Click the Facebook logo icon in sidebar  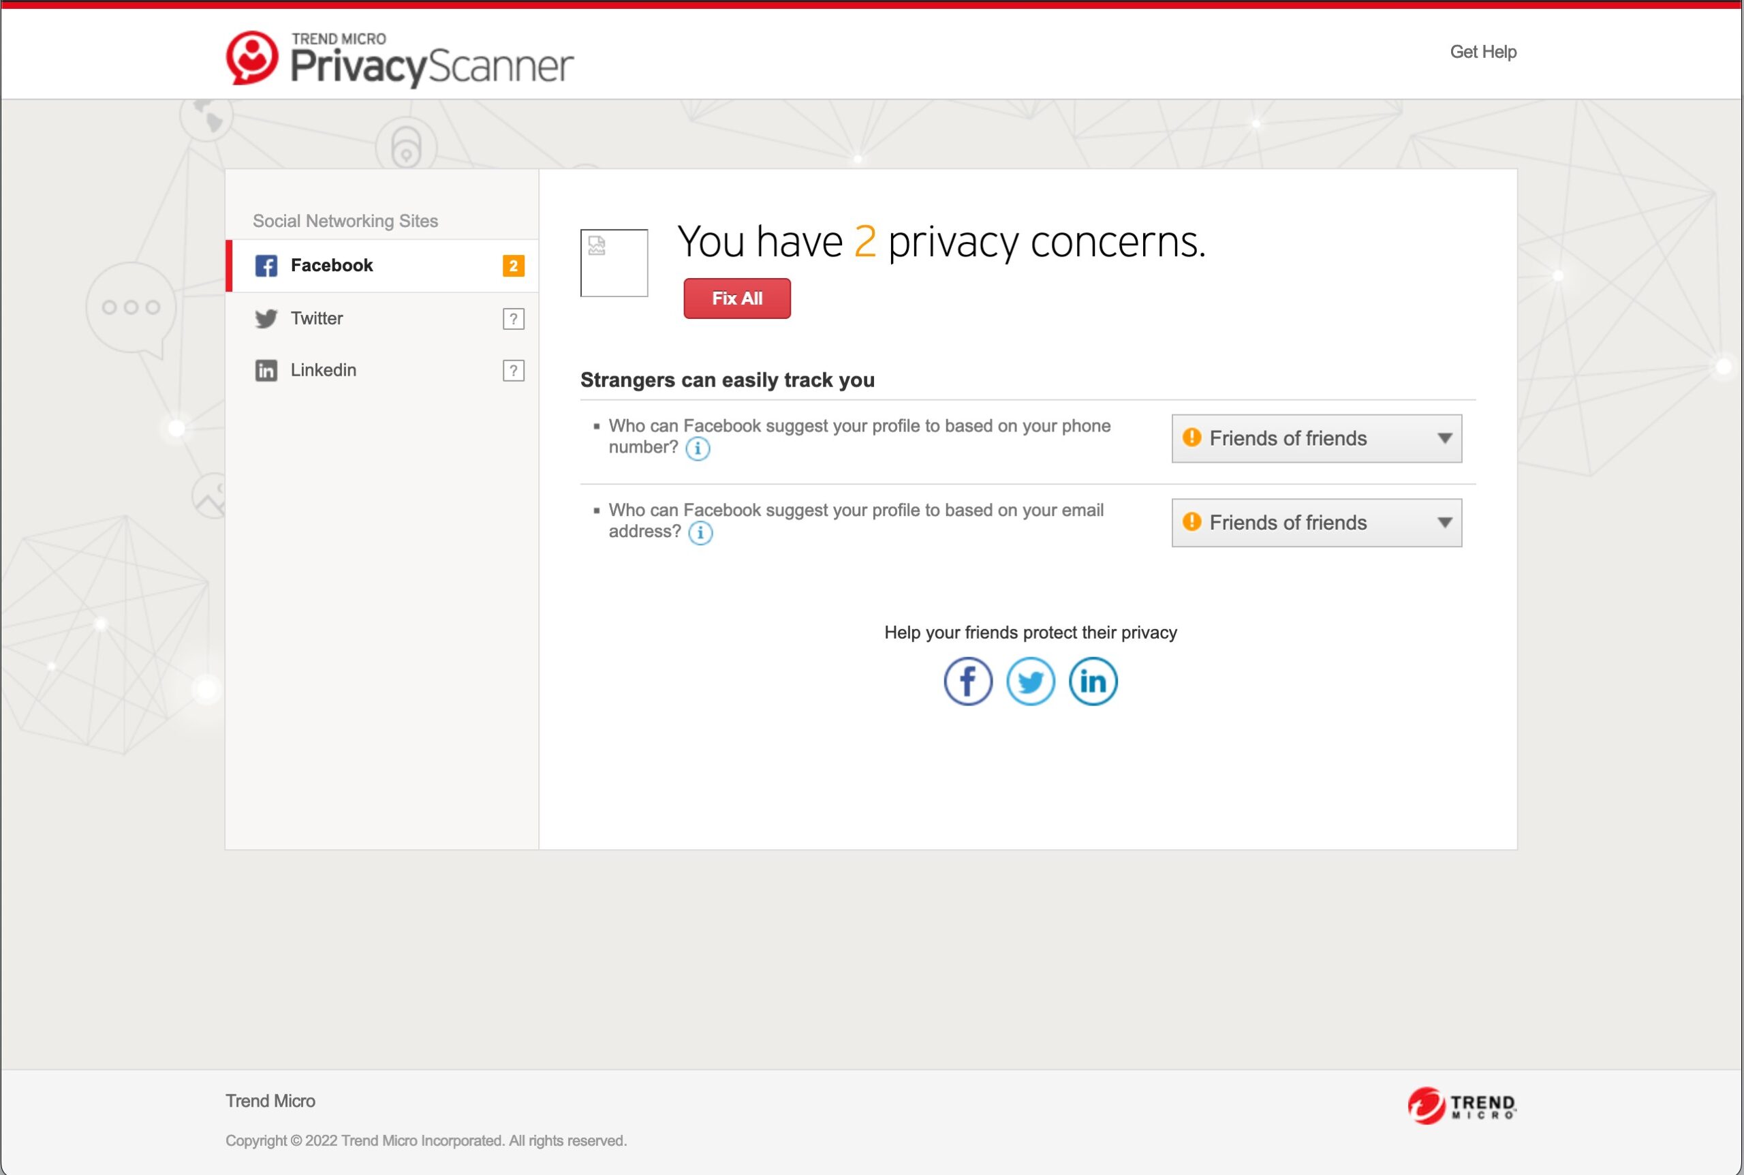coord(266,265)
